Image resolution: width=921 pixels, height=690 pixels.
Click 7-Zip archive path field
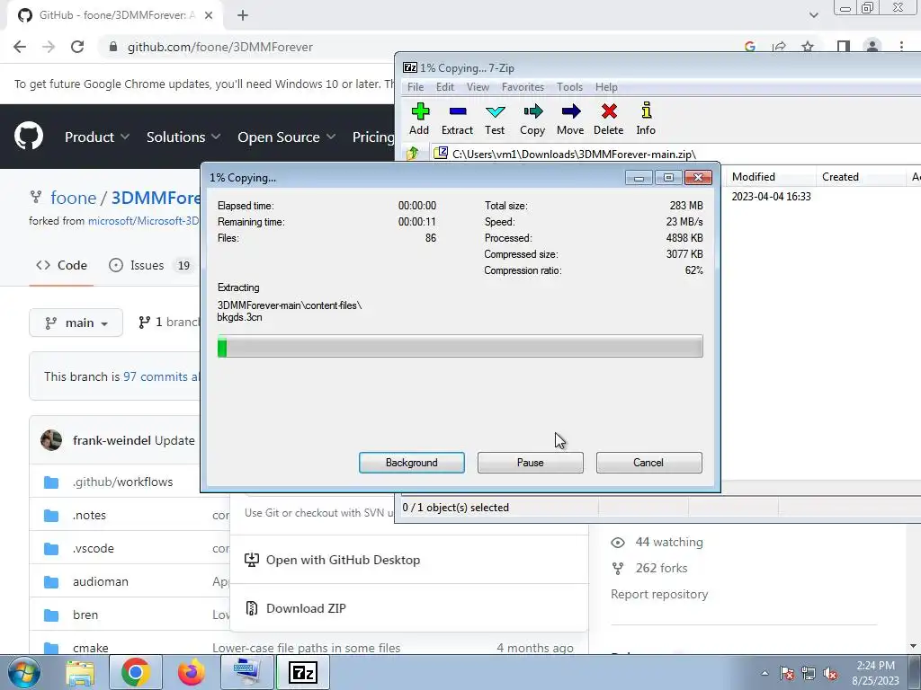click(675, 154)
